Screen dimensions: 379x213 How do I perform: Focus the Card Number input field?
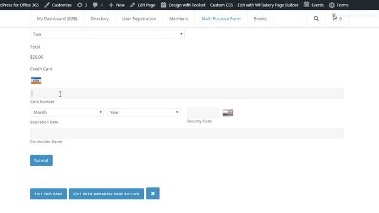pyautogui.click(x=187, y=93)
